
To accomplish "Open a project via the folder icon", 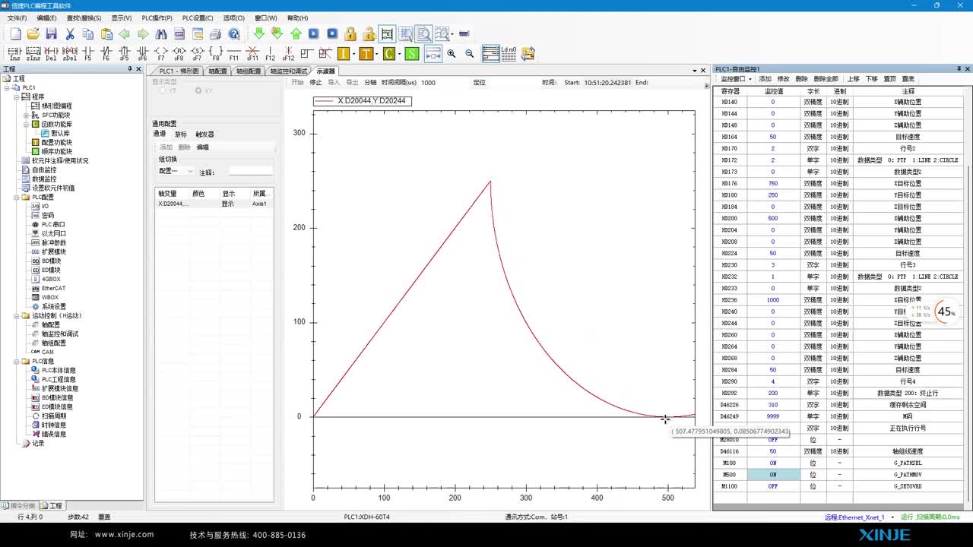I will [33, 33].
